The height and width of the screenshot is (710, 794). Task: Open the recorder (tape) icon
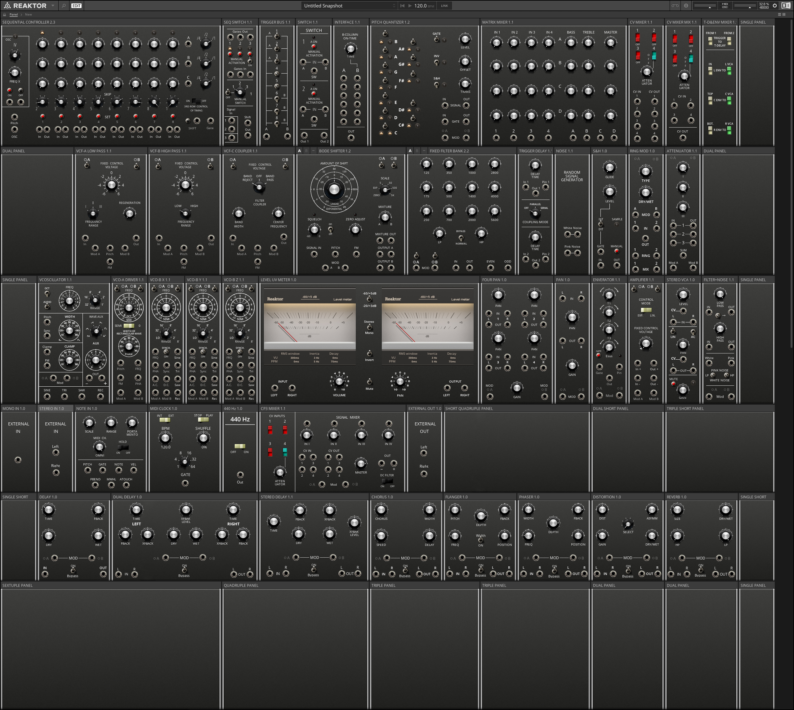coord(675,6)
